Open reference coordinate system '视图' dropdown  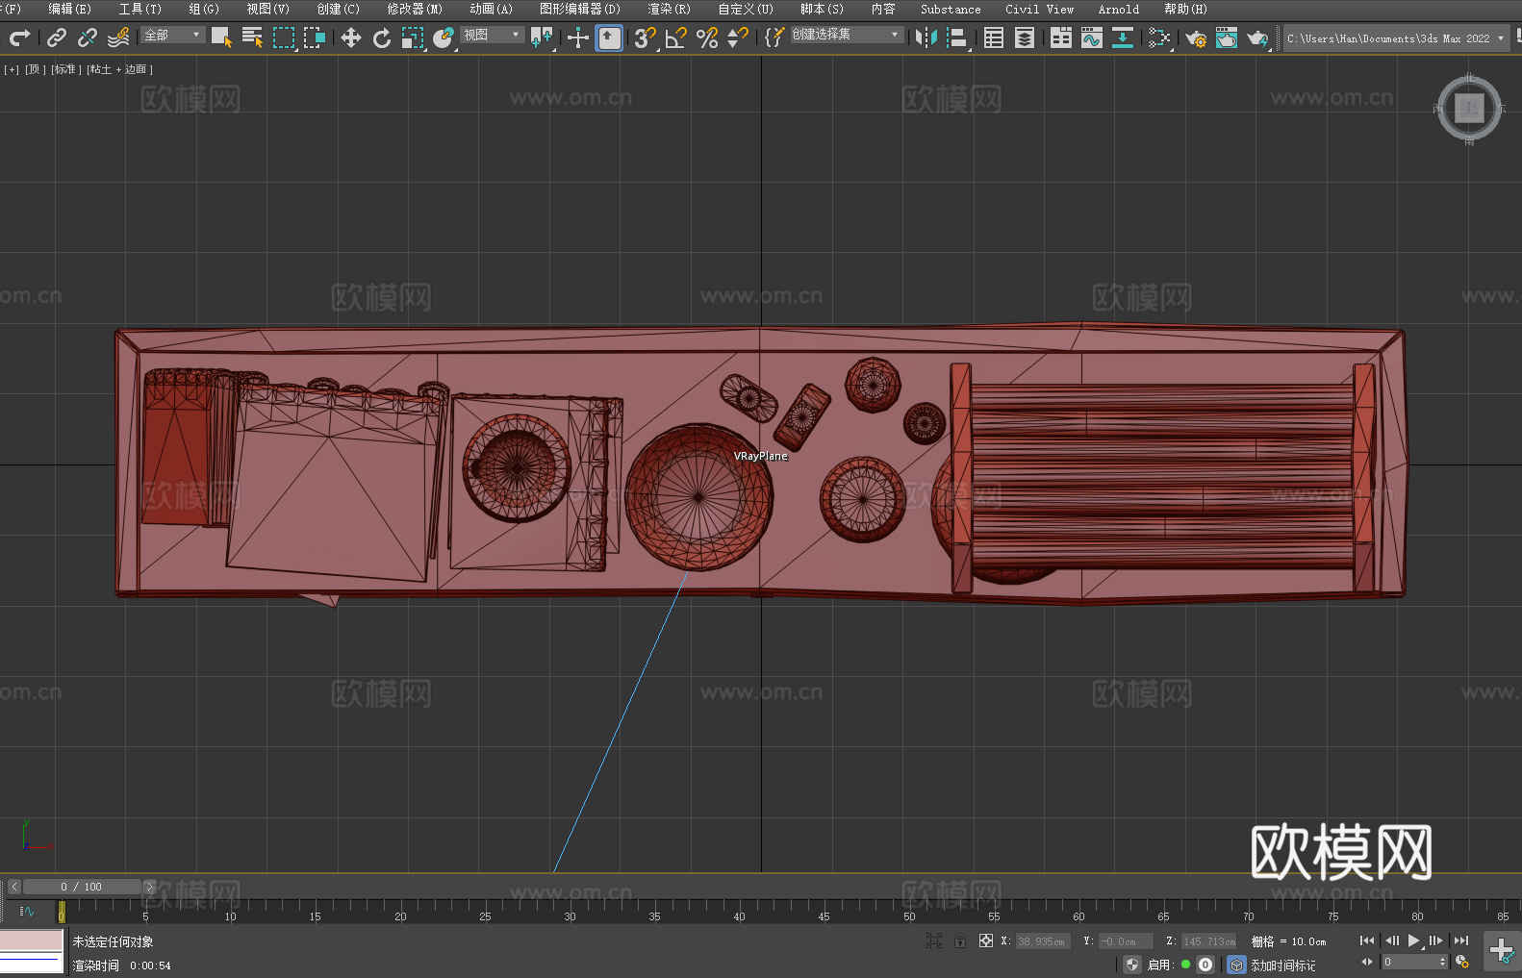point(492,35)
